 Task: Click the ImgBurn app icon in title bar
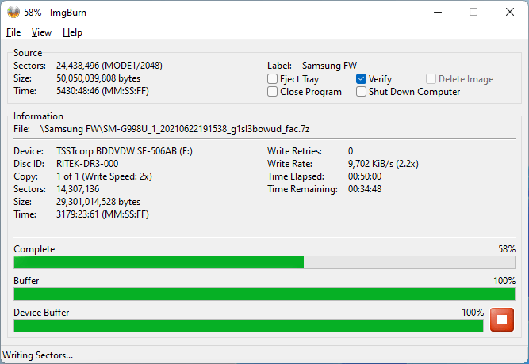coord(13,12)
